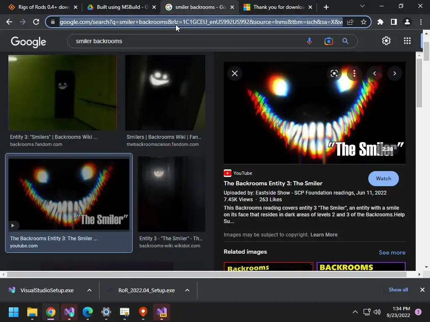Show the previous image in preview

click(x=374, y=73)
